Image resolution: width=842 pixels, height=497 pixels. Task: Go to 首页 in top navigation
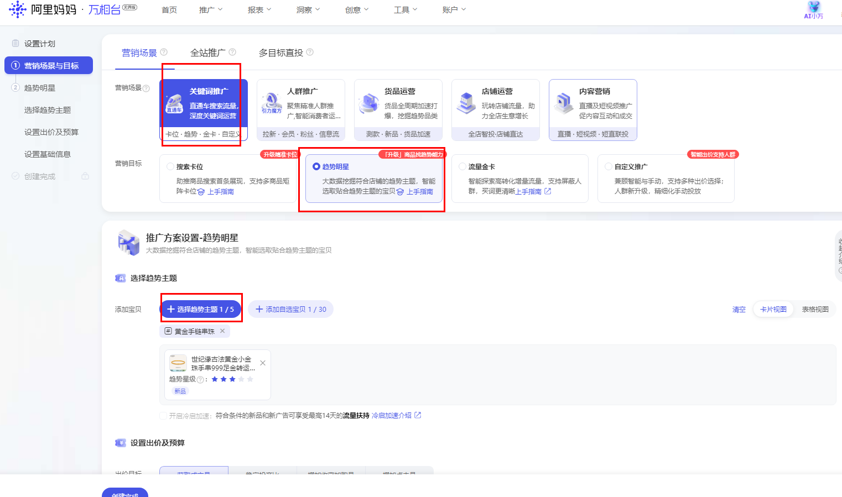169,10
